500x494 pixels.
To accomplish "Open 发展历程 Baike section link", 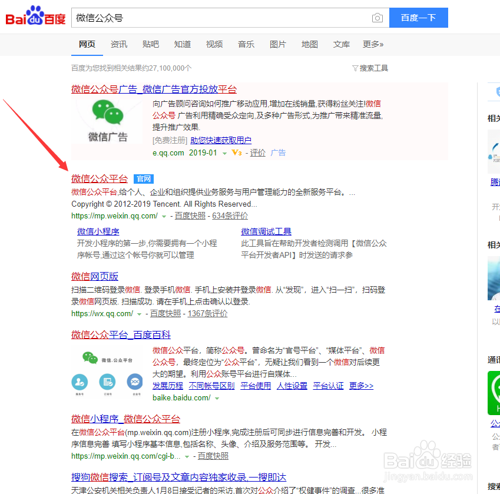I will 168,386.
